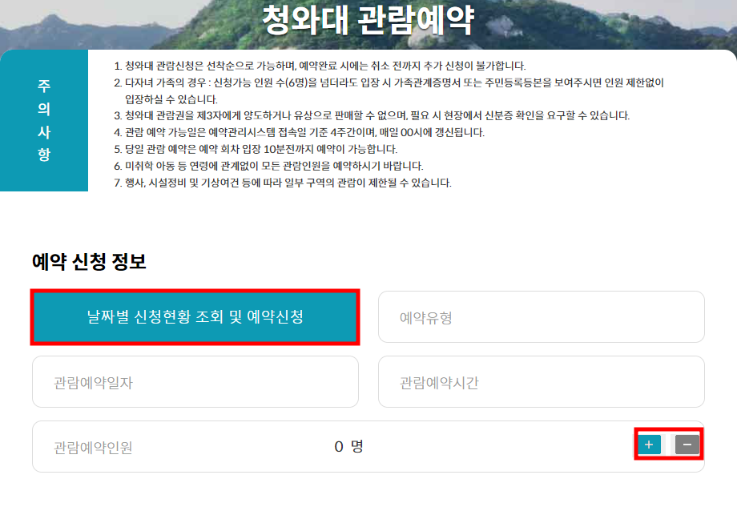
Task: Focus the 관람예약시간 field
Action: click(x=541, y=381)
